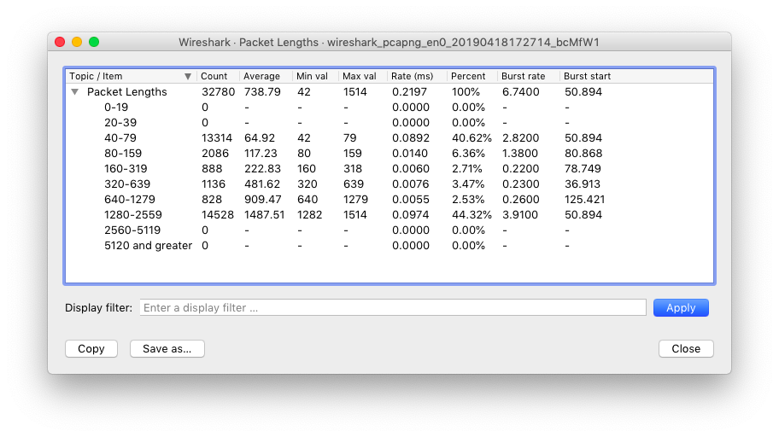Click min value 1282

coord(309,215)
